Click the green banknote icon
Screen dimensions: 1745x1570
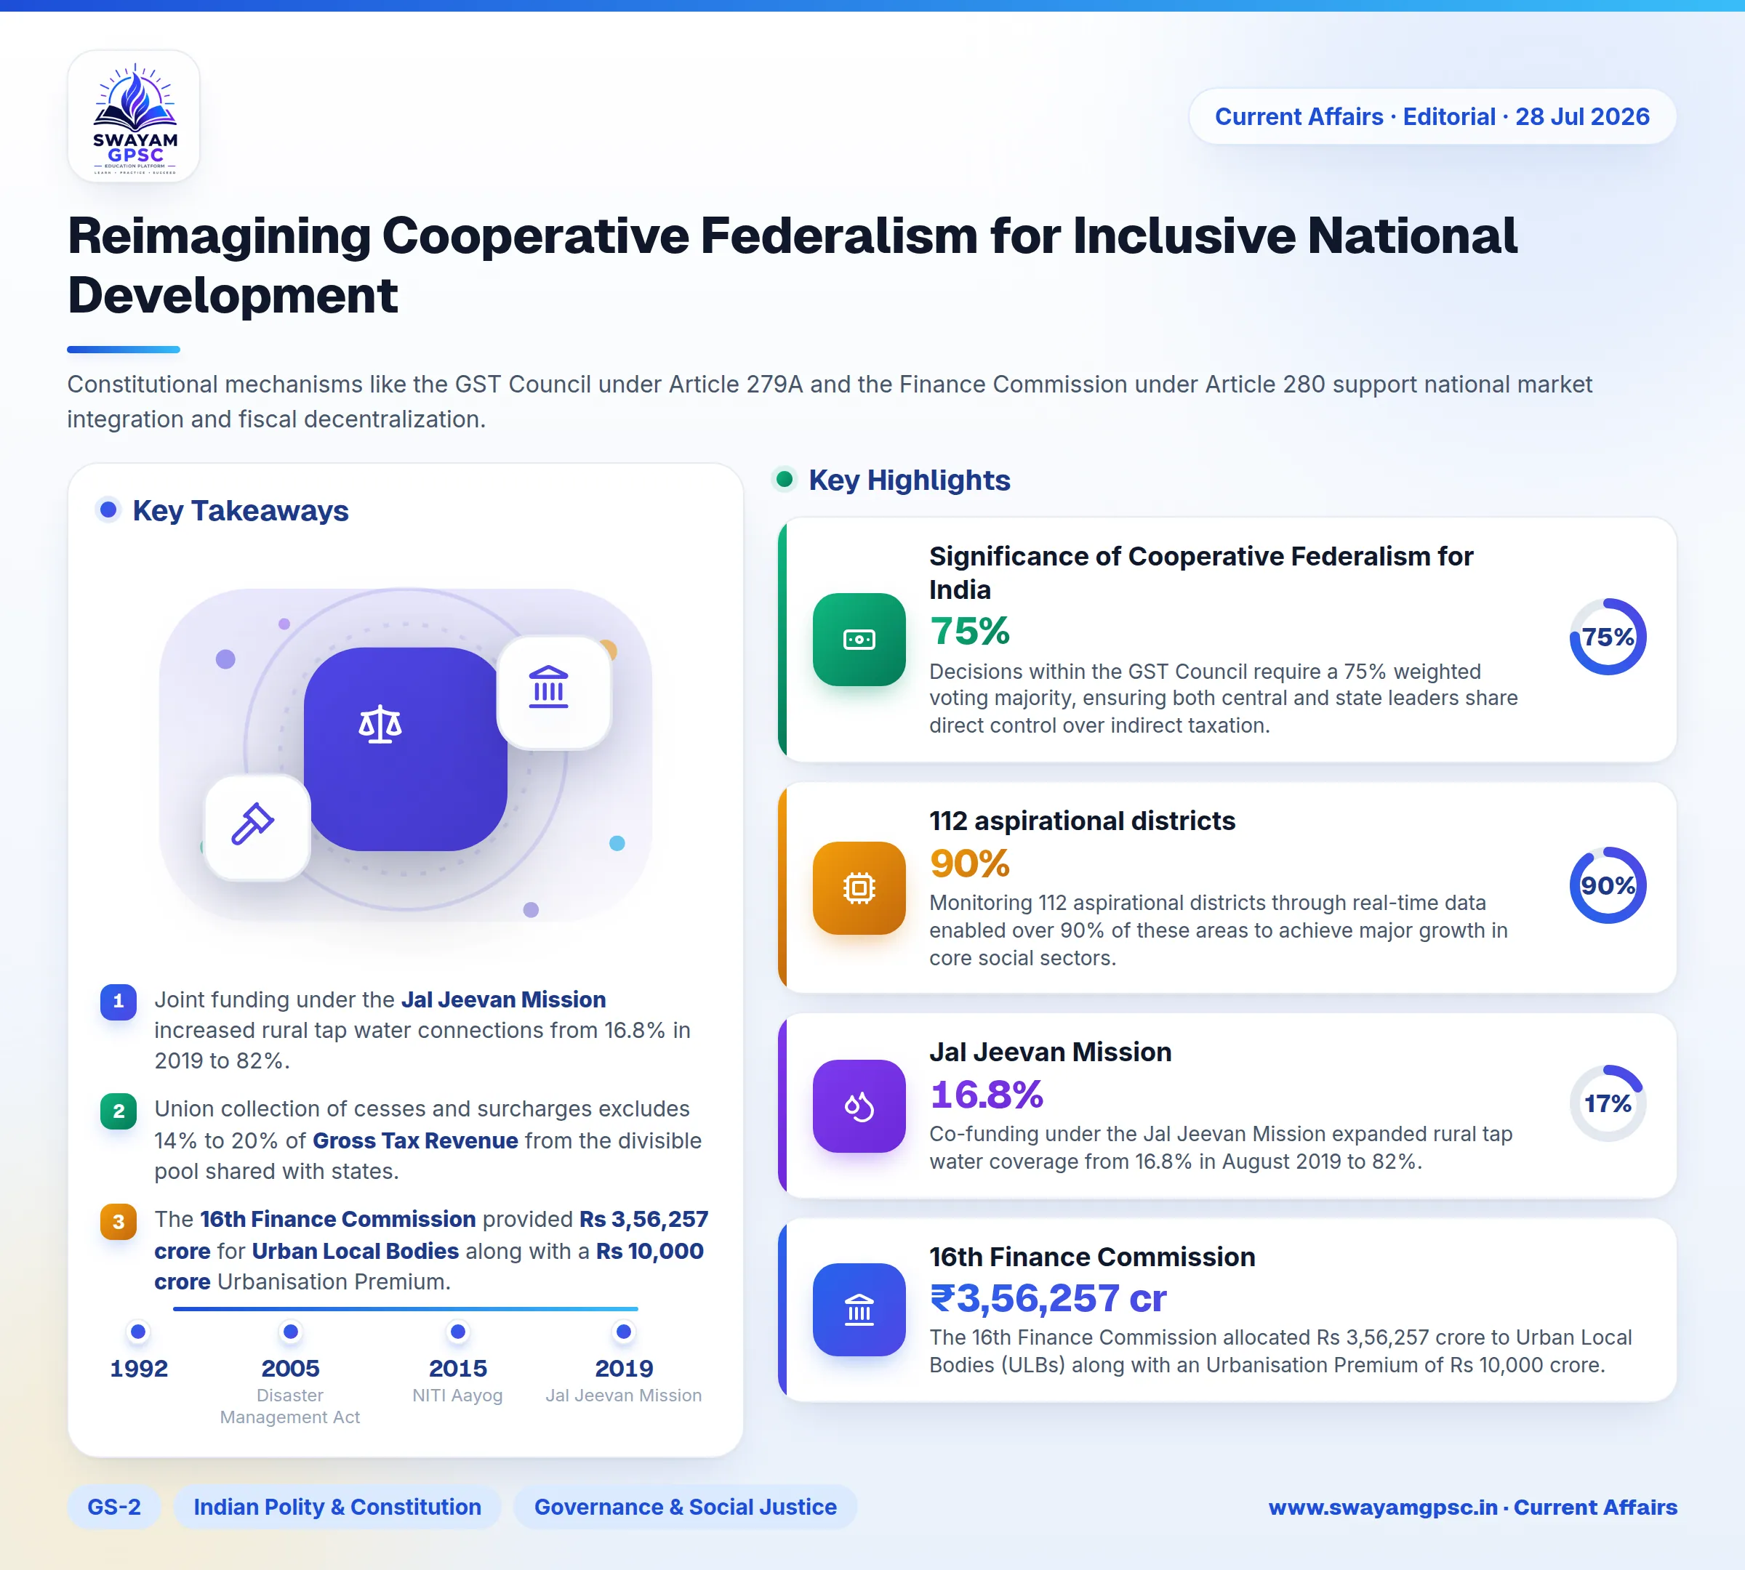(x=859, y=639)
